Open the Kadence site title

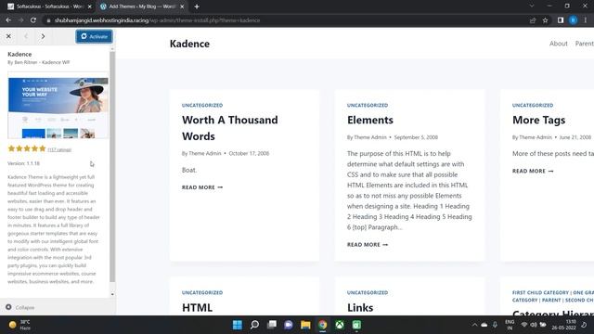point(189,44)
